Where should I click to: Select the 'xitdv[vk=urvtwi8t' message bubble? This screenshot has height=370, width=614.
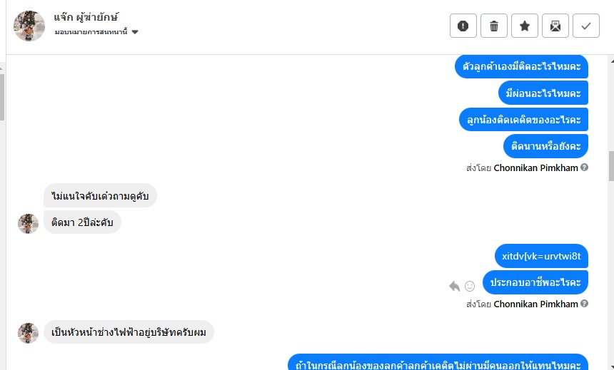[x=541, y=256]
